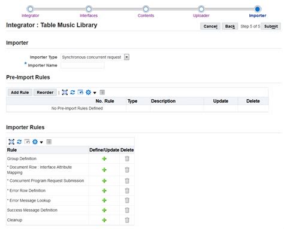Refresh the Importer Rules table
284x229 pixels.
(19, 142)
